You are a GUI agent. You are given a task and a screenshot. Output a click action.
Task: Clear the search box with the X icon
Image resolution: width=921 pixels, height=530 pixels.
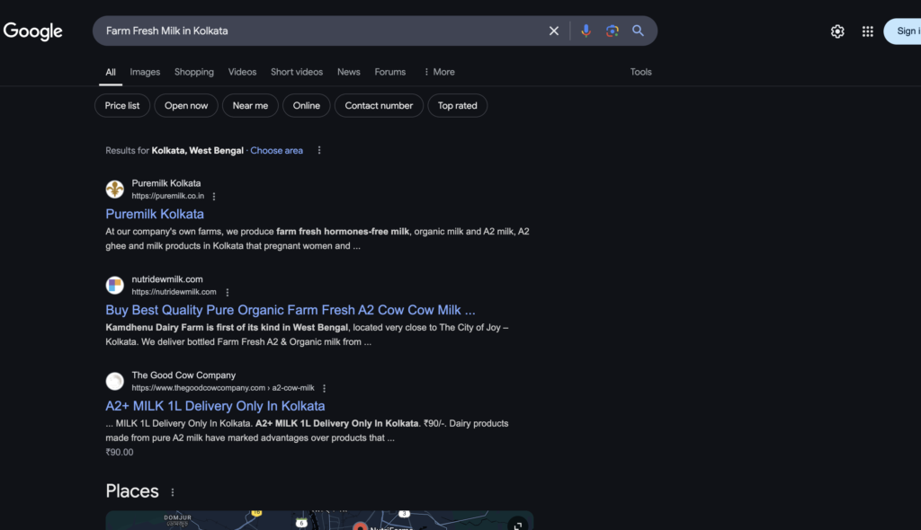[553, 31]
